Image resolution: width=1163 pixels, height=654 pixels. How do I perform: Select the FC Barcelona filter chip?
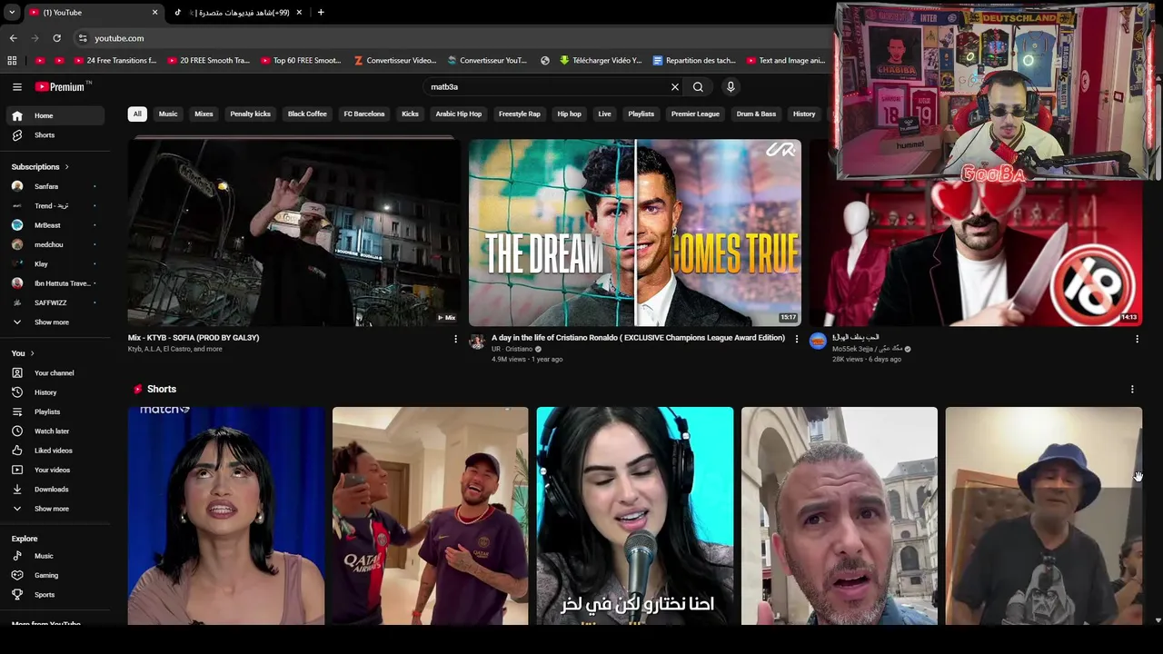pos(364,114)
